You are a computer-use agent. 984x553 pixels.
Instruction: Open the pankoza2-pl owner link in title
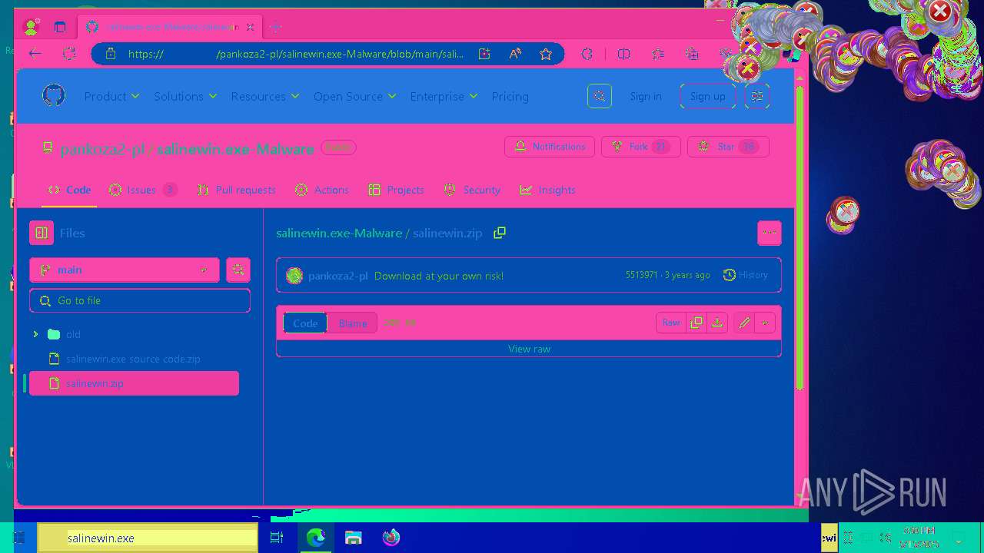pos(102,149)
